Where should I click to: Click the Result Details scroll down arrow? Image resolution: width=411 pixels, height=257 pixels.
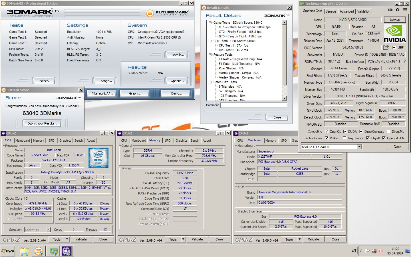pyautogui.click(x=284, y=98)
